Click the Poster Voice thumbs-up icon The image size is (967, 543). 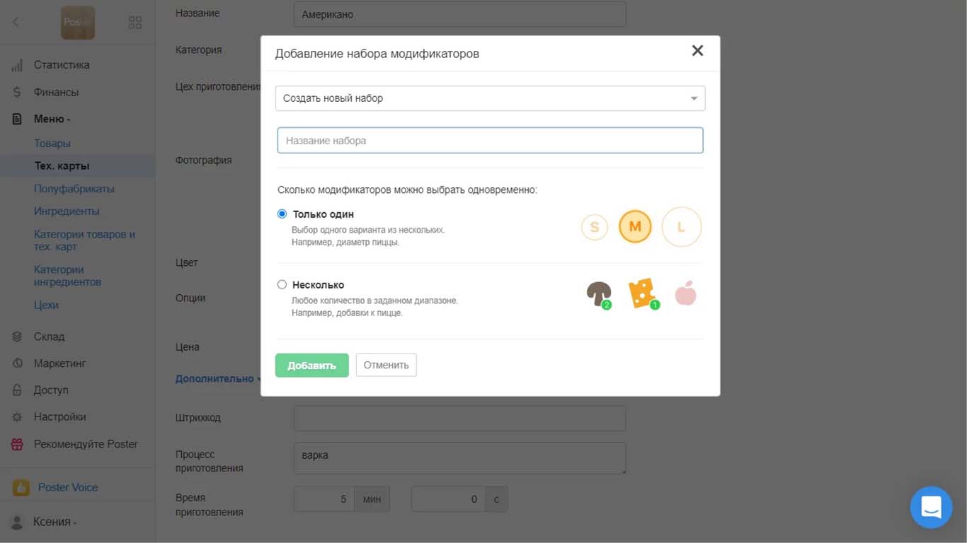coord(21,487)
